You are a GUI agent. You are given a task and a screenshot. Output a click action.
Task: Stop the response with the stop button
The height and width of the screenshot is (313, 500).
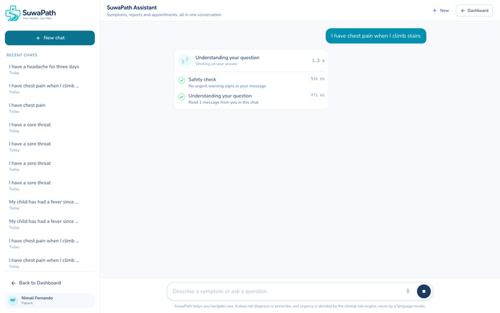point(424,291)
